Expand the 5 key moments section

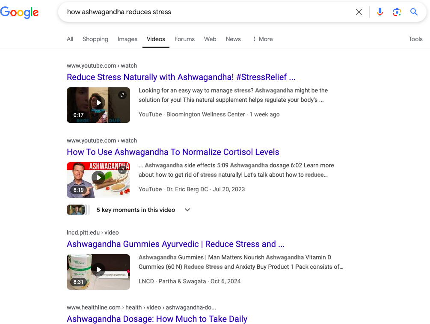pyautogui.click(x=187, y=210)
